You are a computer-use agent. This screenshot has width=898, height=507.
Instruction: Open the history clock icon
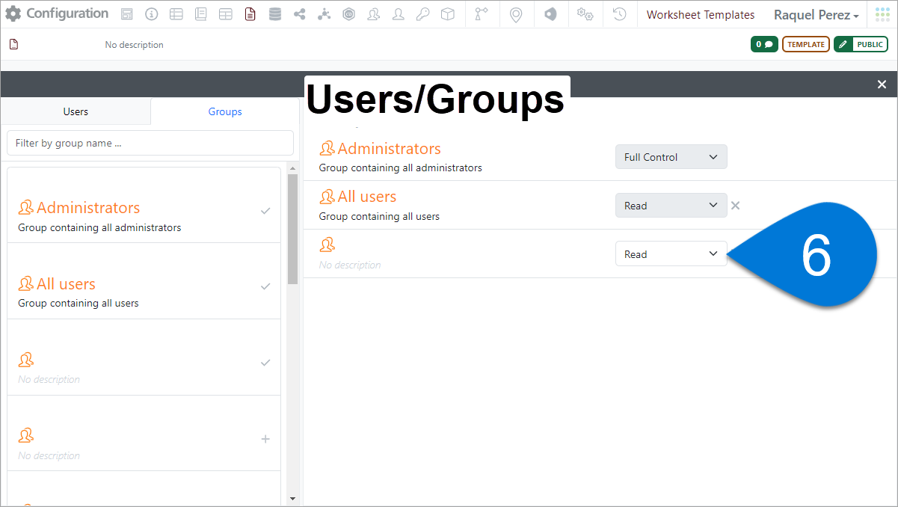click(x=619, y=14)
